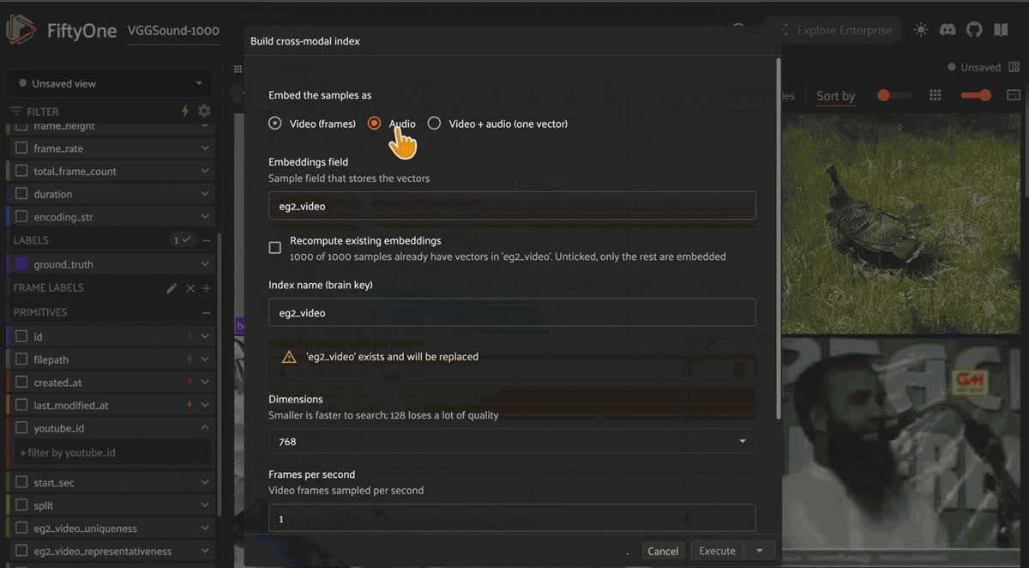The height and width of the screenshot is (568, 1029).
Task: Click the Explore Enterprise button
Action: (833, 30)
